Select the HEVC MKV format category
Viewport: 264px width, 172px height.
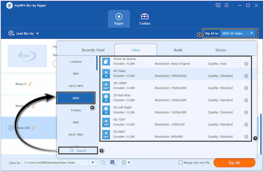[76, 135]
